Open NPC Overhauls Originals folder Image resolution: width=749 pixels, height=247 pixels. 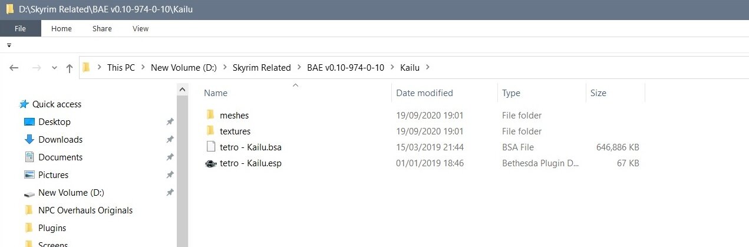click(85, 210)
